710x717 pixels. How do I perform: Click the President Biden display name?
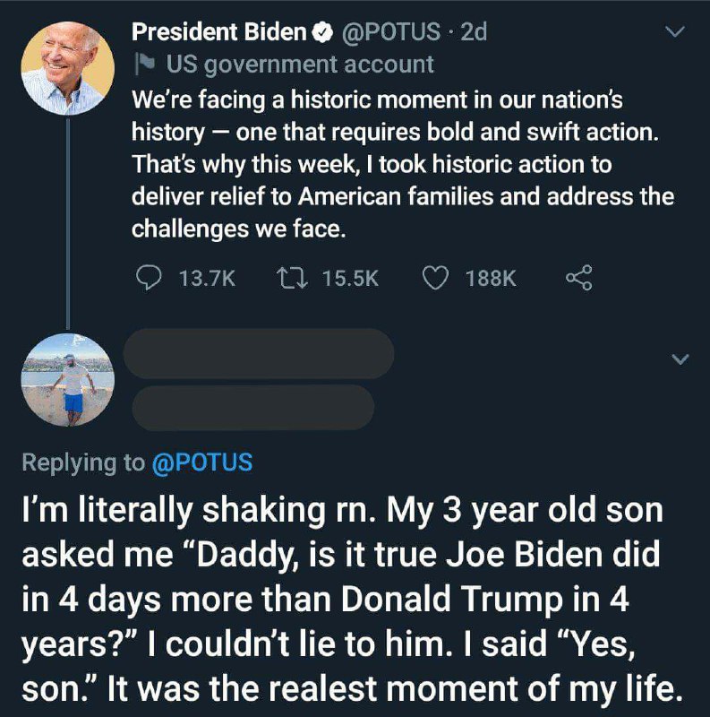218,33
